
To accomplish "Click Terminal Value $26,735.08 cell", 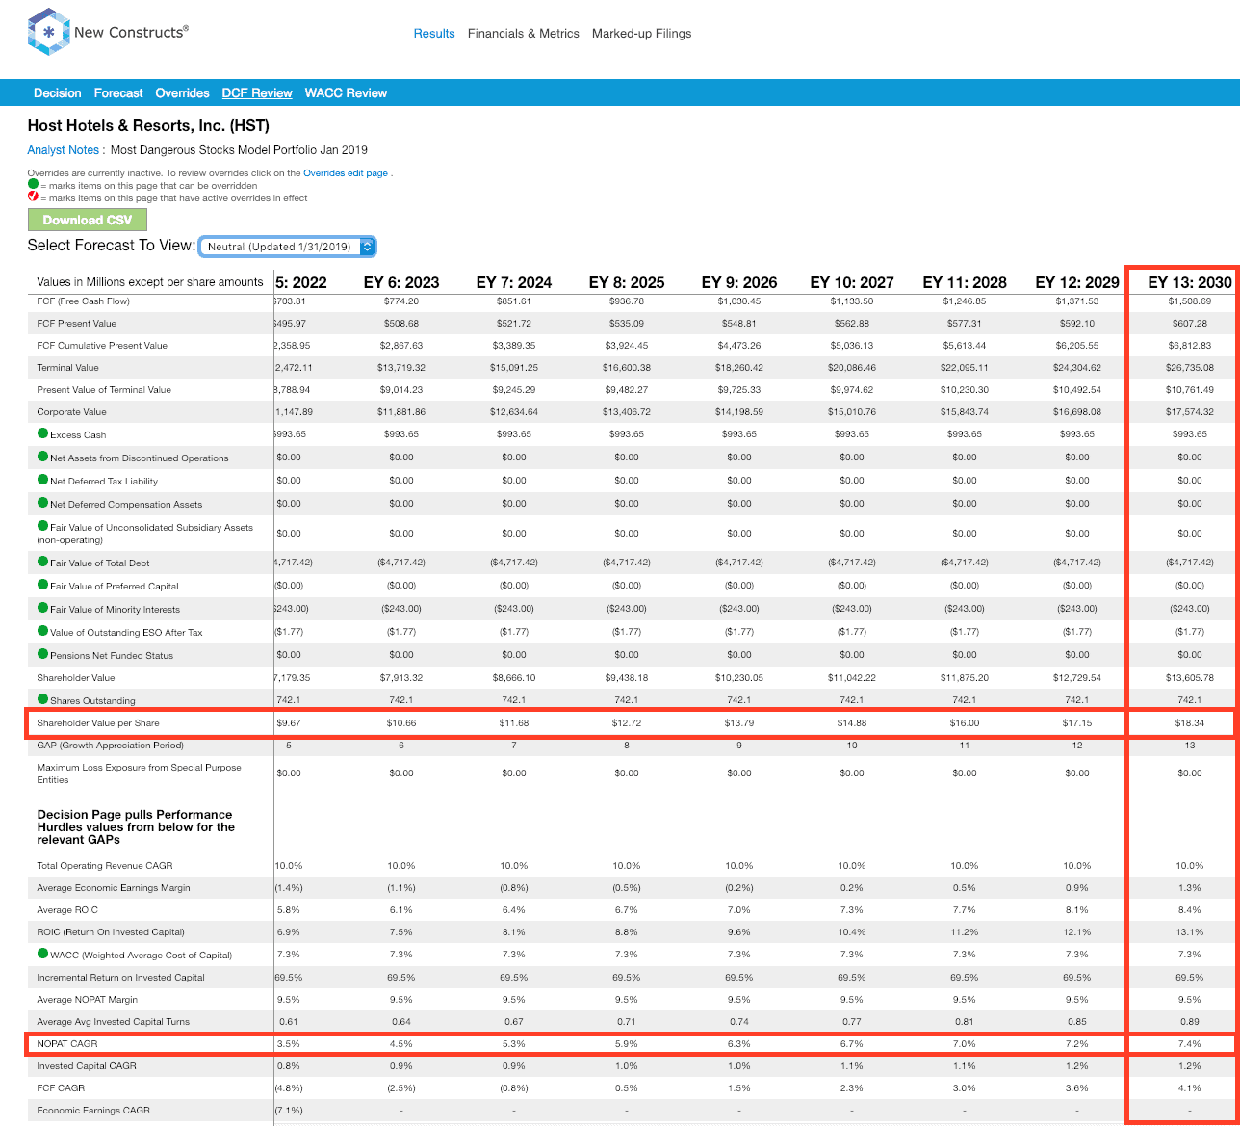I will (1190, 367).
